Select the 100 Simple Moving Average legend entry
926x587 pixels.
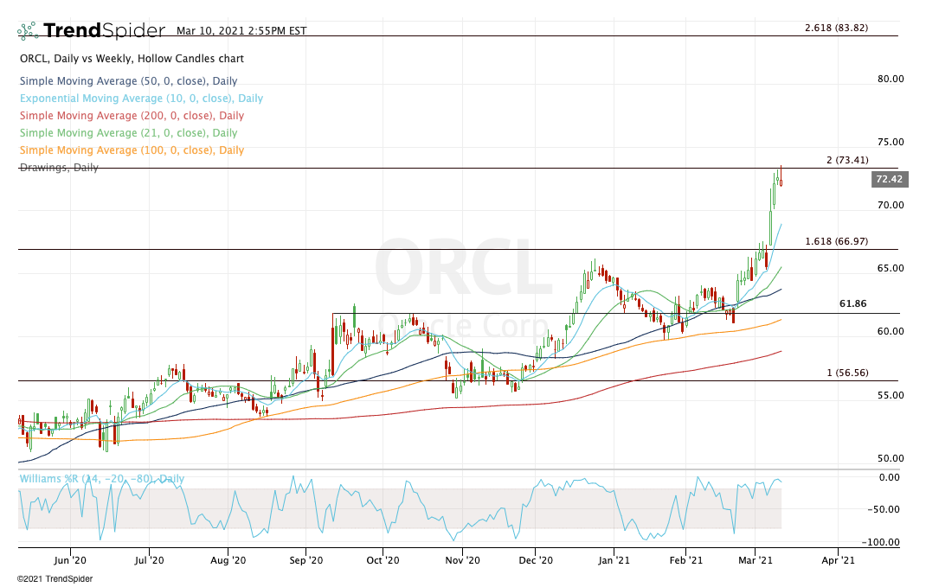coord(132,150)
